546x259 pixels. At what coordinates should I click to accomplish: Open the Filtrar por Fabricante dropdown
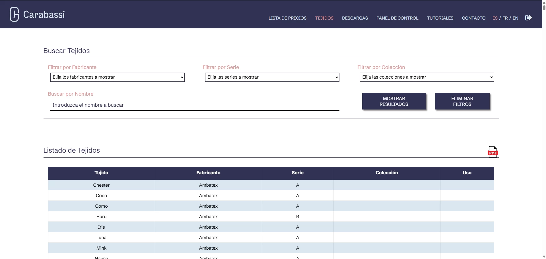point(117,77)
